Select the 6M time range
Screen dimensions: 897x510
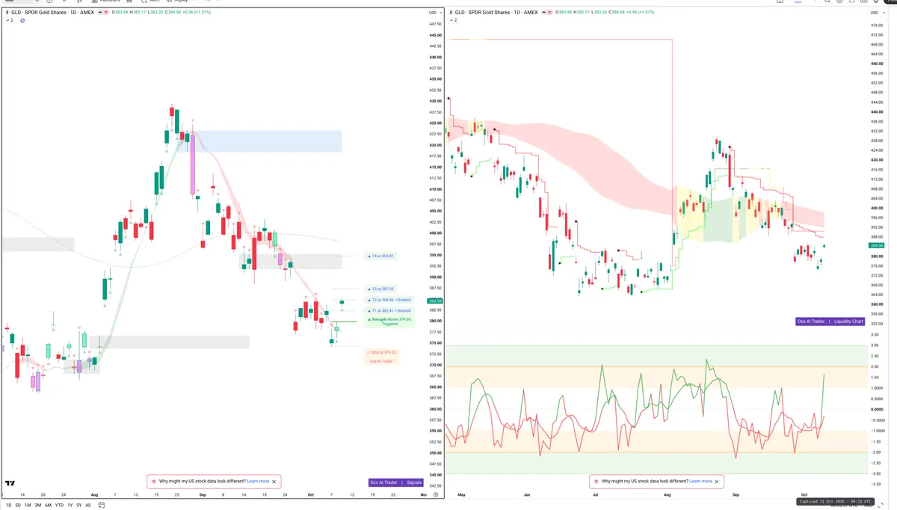click(48, 506)
